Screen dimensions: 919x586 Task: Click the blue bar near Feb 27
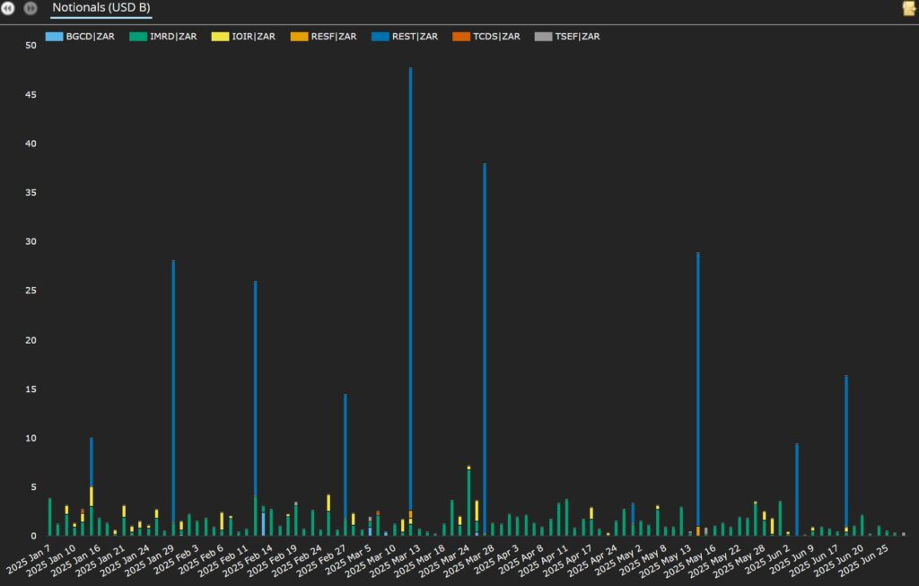tap(345, 449)
